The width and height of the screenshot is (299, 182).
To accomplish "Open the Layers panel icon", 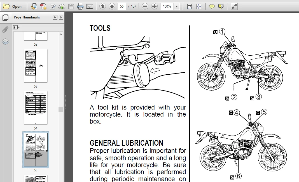I will click(x=5, y=41).
